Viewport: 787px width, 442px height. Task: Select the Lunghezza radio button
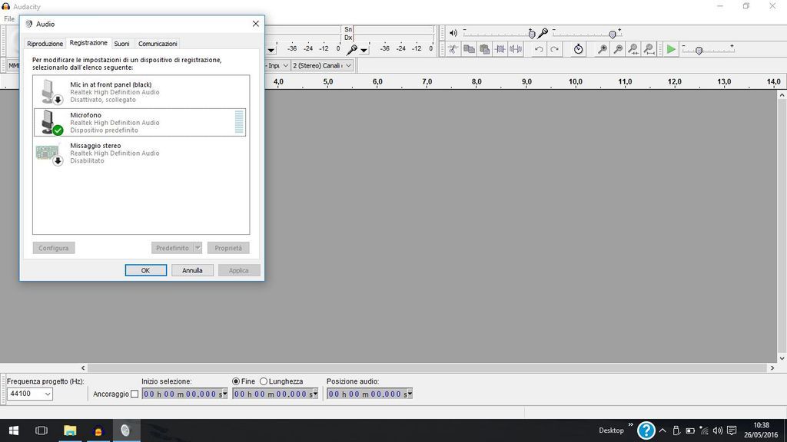[264, 381]
